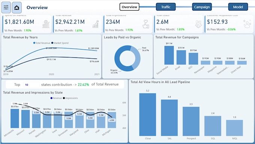Screen dimensions: 255x144
Task: Click the $1,821.60M spend value
Action: tap(19, 22)
